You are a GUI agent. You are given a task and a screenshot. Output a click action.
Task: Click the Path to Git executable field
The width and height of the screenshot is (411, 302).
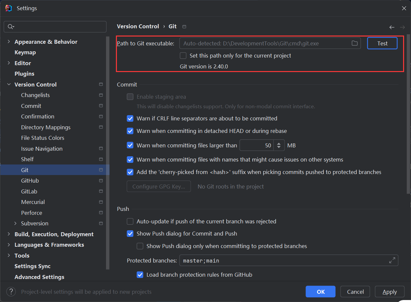[x=270, y=43]
